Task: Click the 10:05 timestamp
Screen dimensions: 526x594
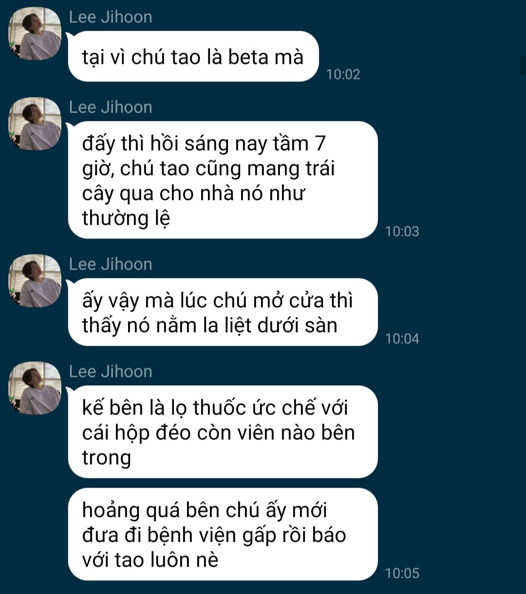Action: click(x=402, y=574)
